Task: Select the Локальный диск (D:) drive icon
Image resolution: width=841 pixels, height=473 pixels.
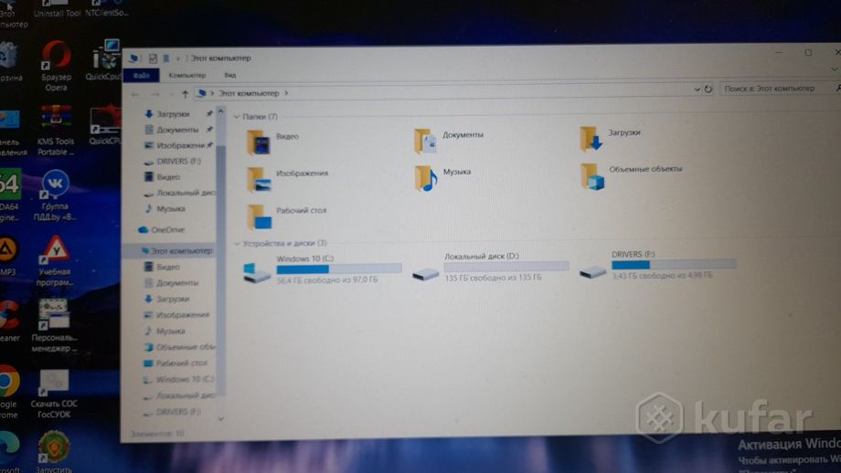Action: tap(425, 274)
